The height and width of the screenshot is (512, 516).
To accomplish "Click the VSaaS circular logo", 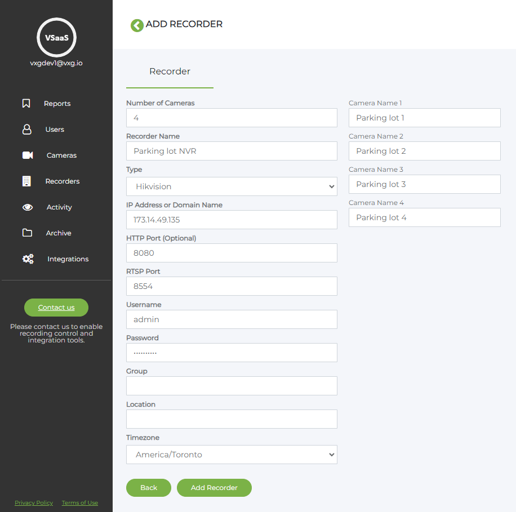I will (56, 38).
